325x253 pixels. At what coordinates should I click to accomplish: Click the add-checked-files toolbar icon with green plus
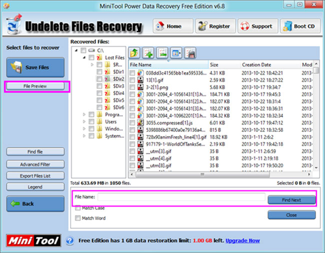(148, 53)
